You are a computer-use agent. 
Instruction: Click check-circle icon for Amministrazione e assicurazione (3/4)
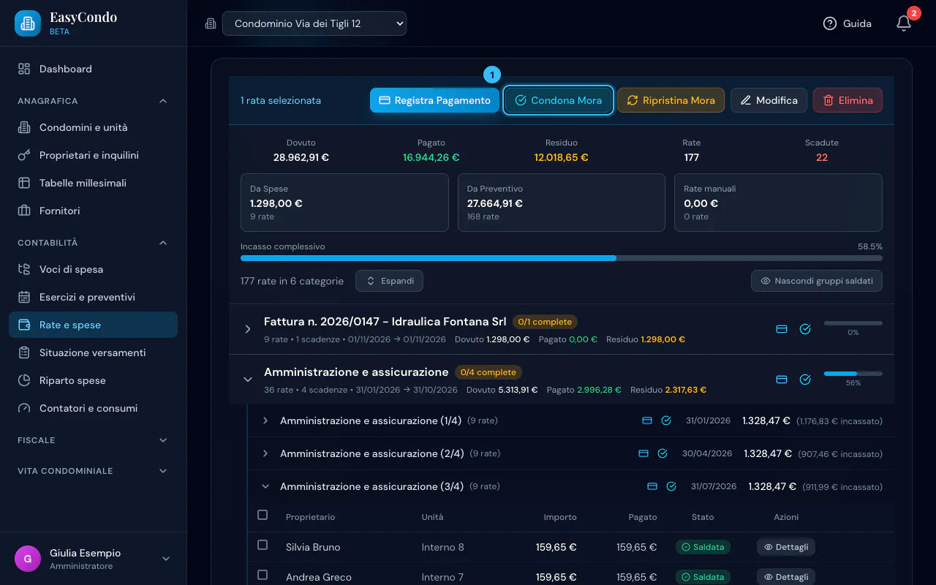pos(671,486)
